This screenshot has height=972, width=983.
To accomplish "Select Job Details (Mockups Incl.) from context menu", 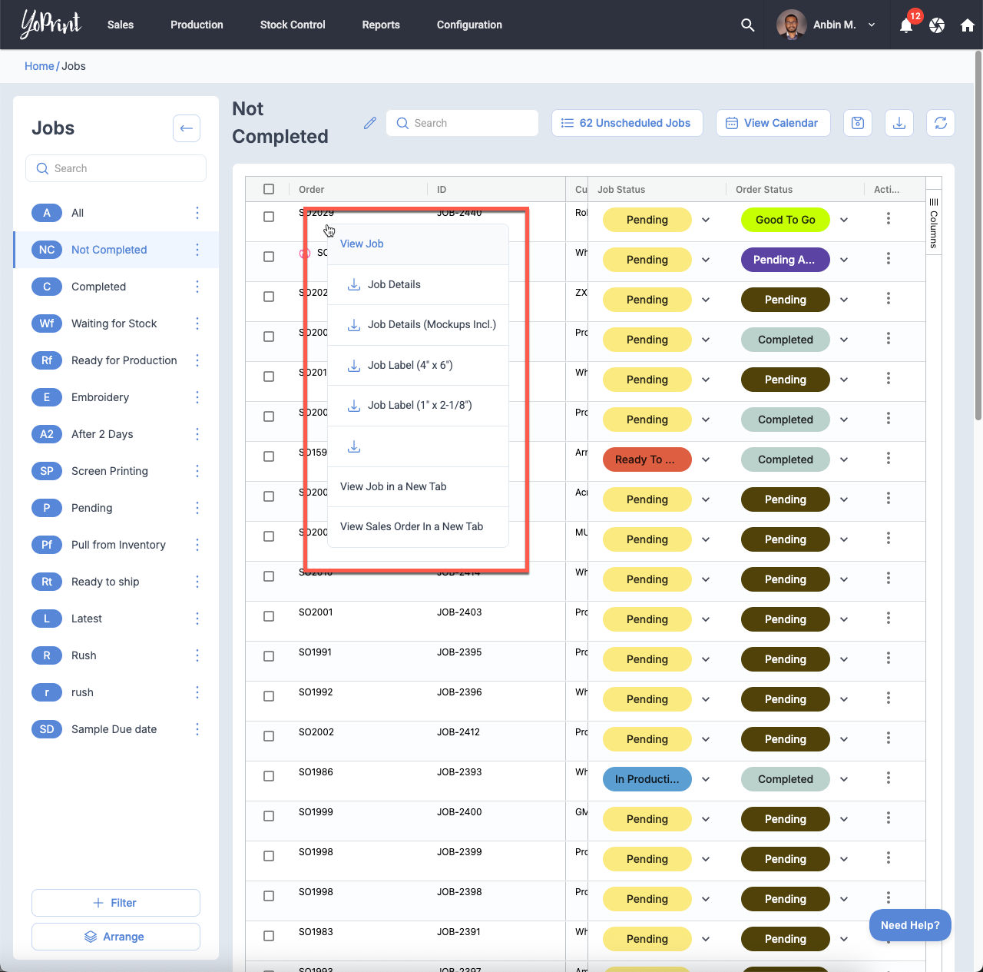I will click(x=431, y=324).
